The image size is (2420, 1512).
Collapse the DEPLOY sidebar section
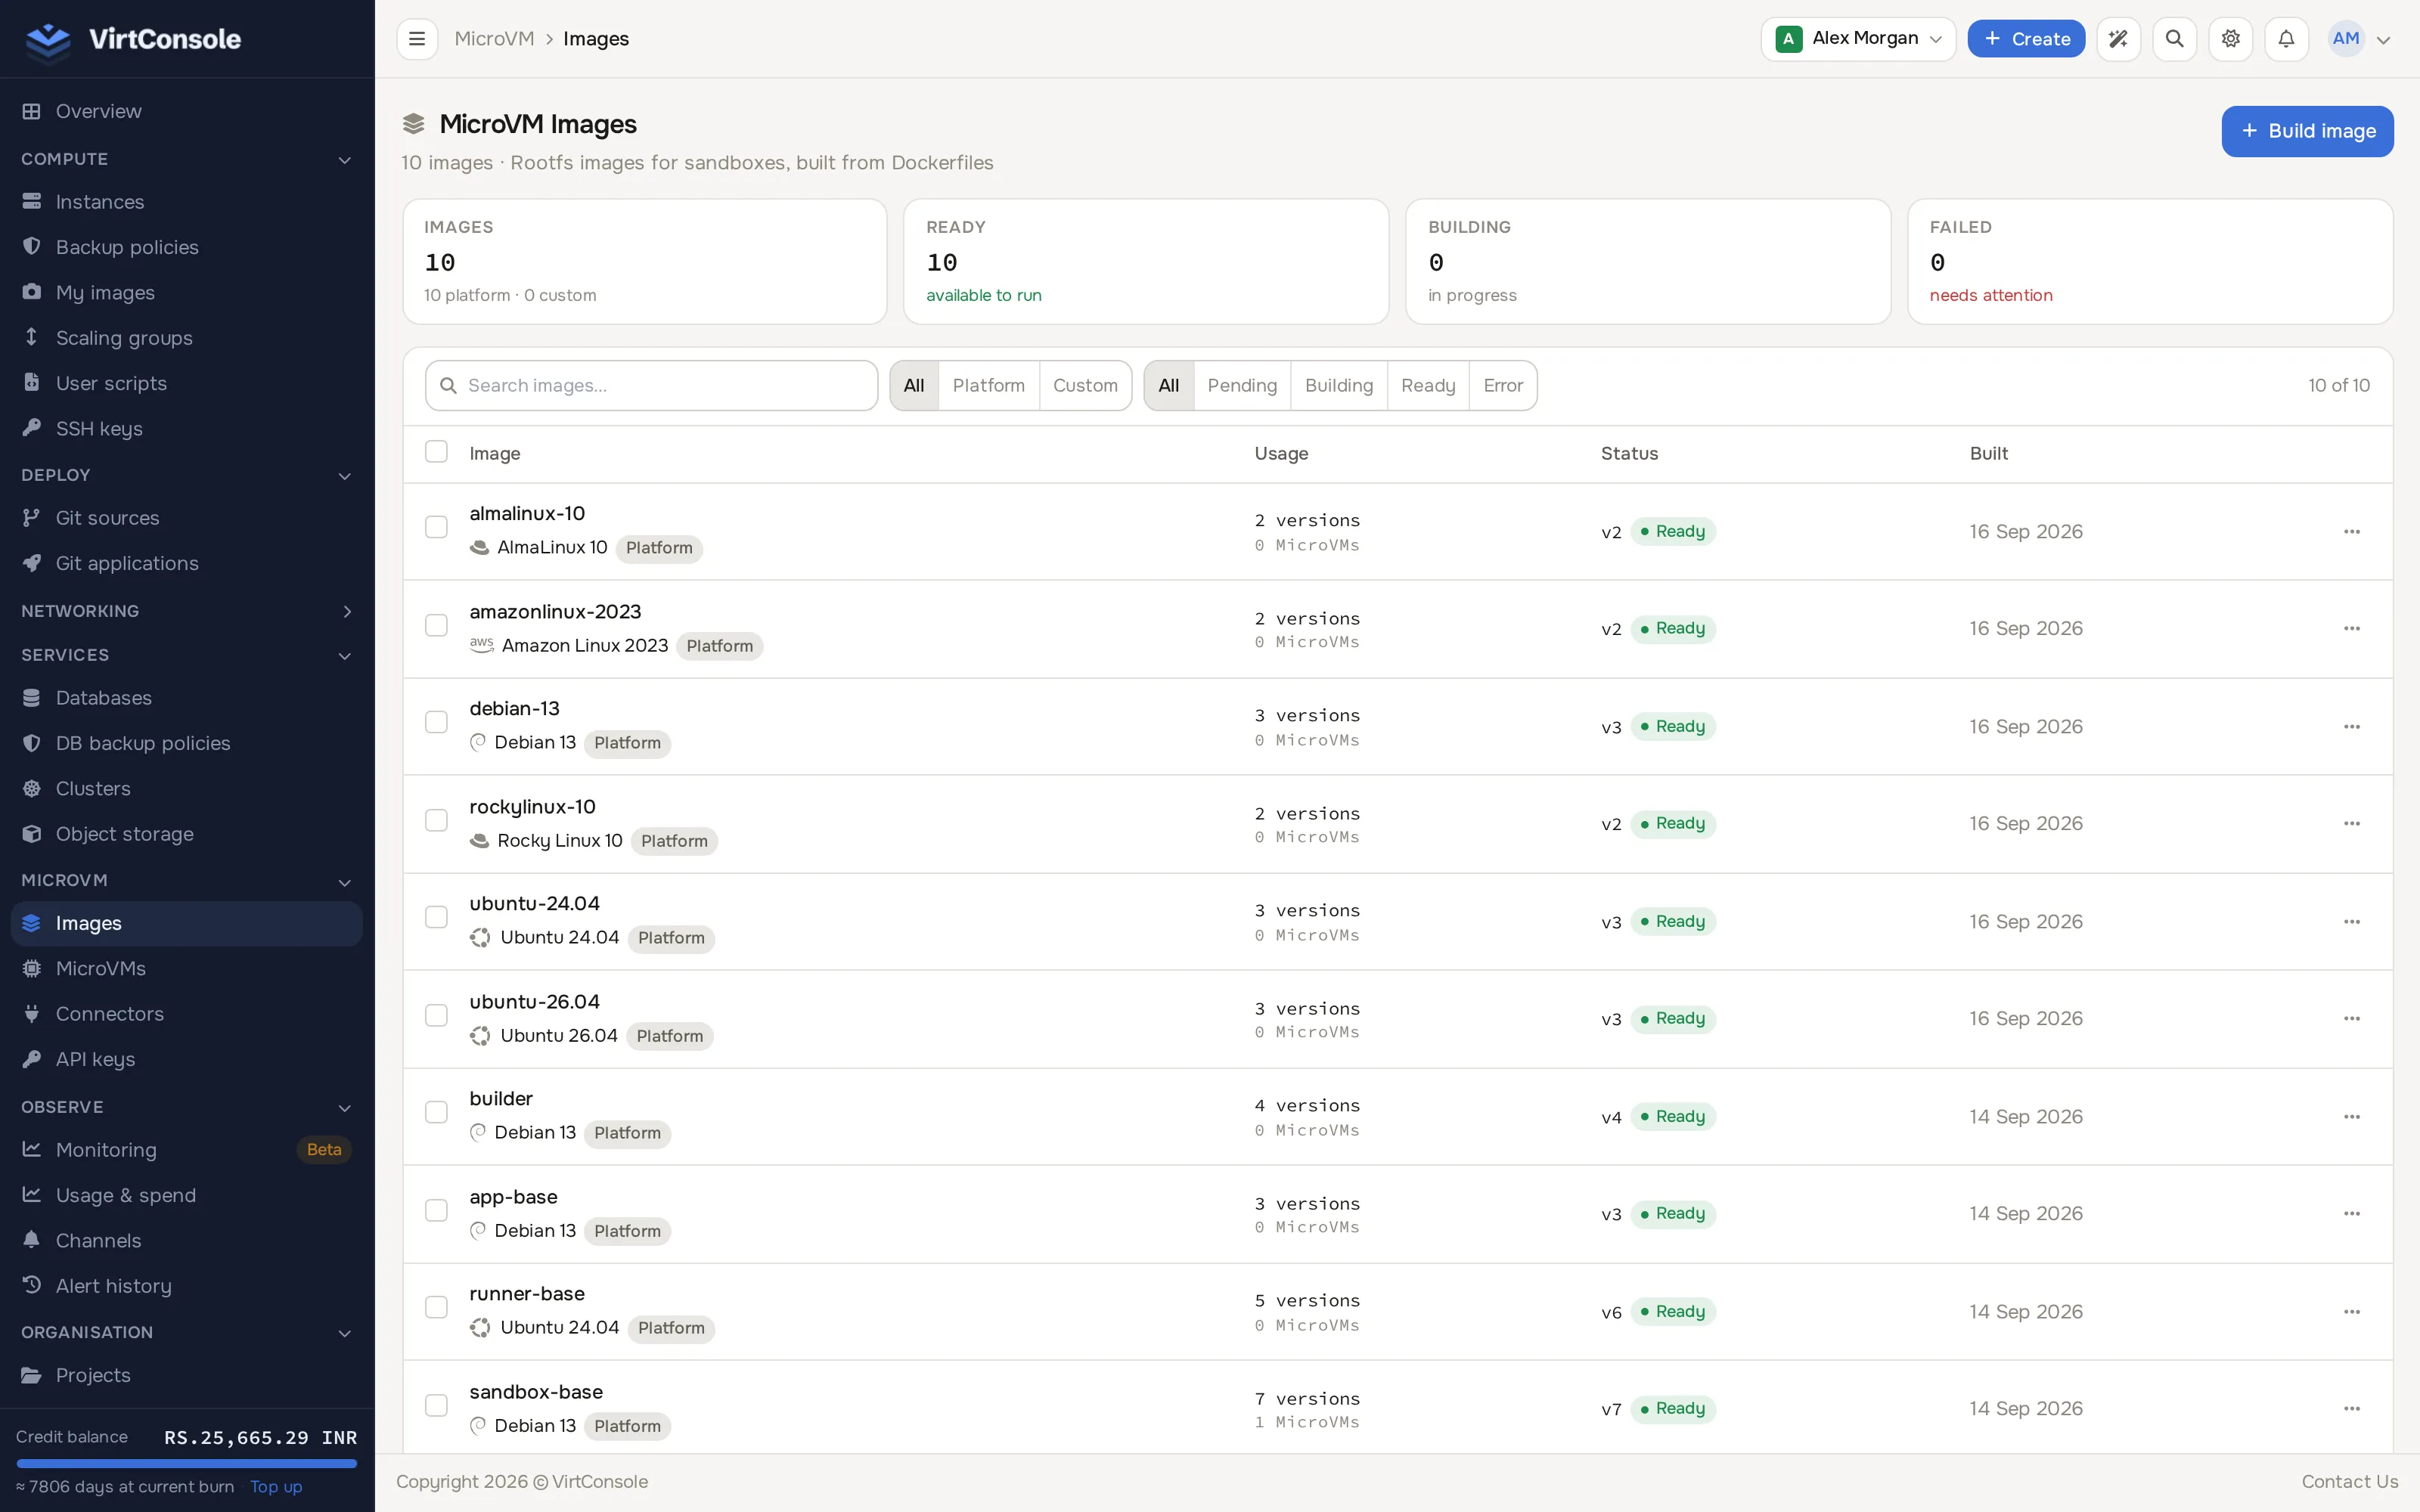coord(187,475)
